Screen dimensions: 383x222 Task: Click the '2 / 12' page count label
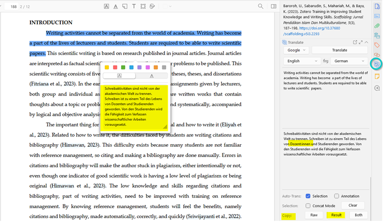click(25, 7)
